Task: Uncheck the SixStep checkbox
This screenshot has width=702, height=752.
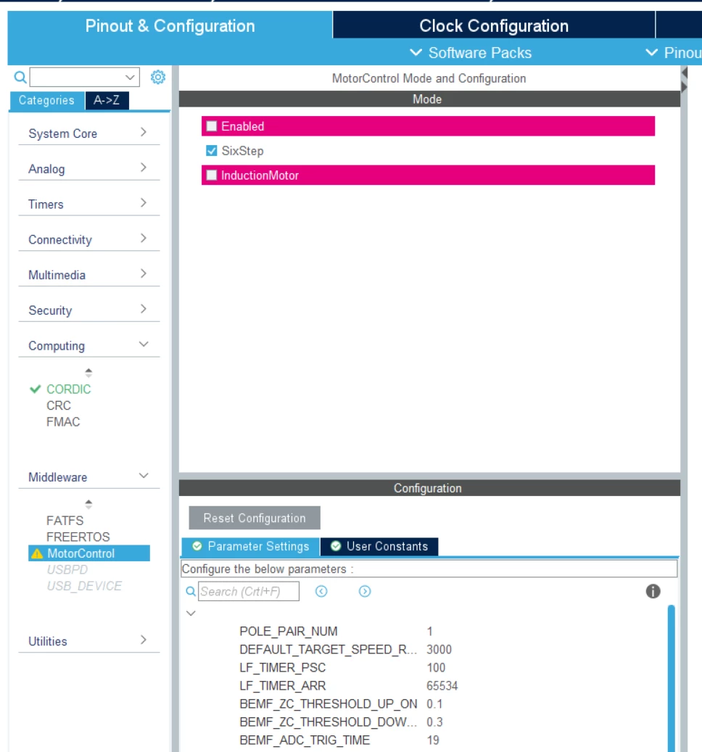Action: click(212, 151)
